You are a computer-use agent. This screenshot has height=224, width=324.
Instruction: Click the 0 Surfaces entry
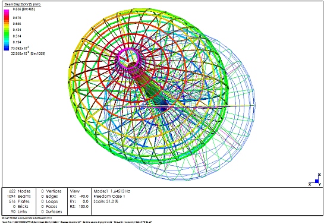pos(52,212)
